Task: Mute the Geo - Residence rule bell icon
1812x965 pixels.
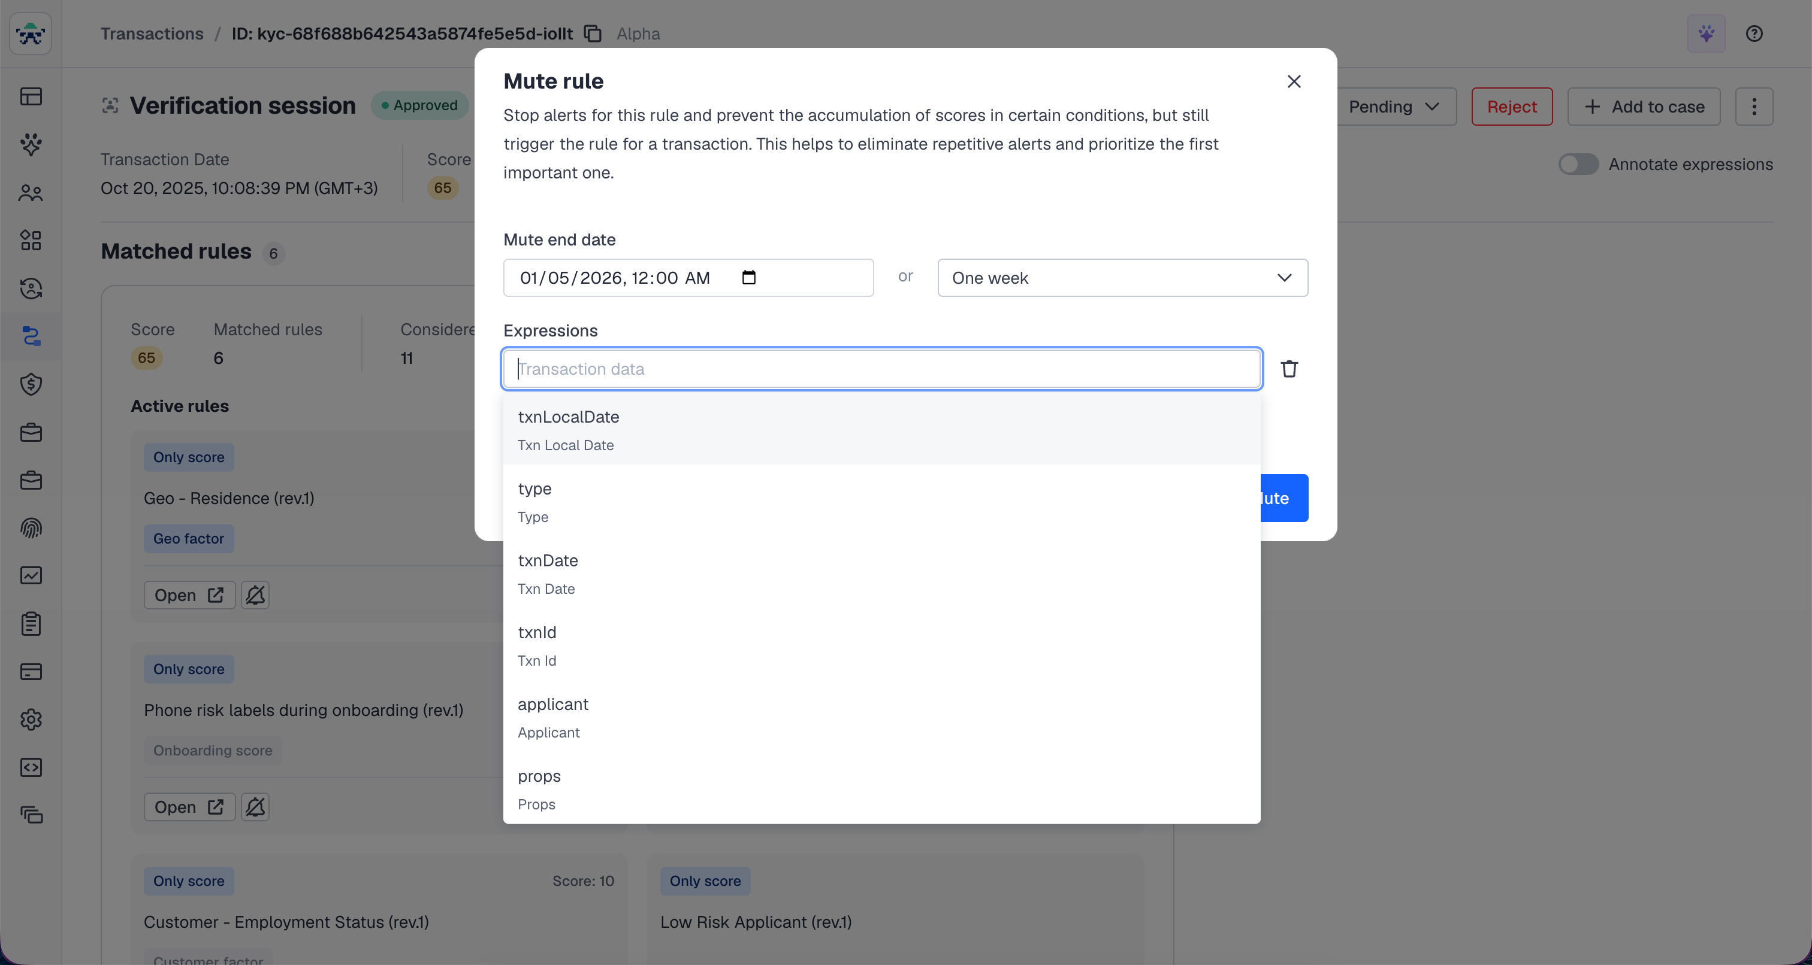Action: point(255,595)
